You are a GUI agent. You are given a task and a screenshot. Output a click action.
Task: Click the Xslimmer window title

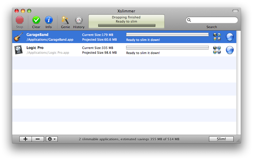pyautogui.click(x=126, y=11)
